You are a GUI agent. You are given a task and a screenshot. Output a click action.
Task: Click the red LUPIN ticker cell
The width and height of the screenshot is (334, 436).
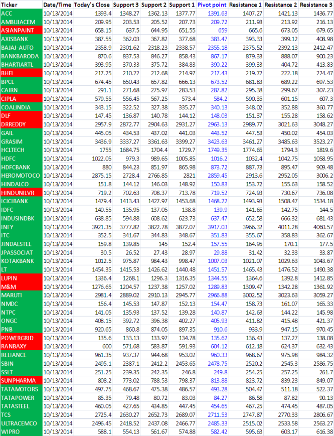click(22, 278)
